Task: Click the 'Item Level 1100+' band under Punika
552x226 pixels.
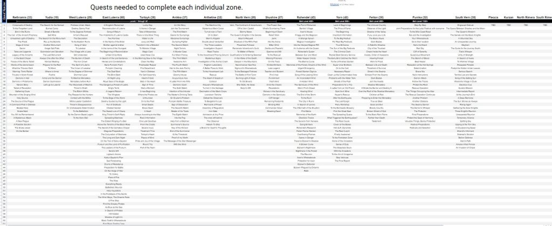Action: click(420, 22)
